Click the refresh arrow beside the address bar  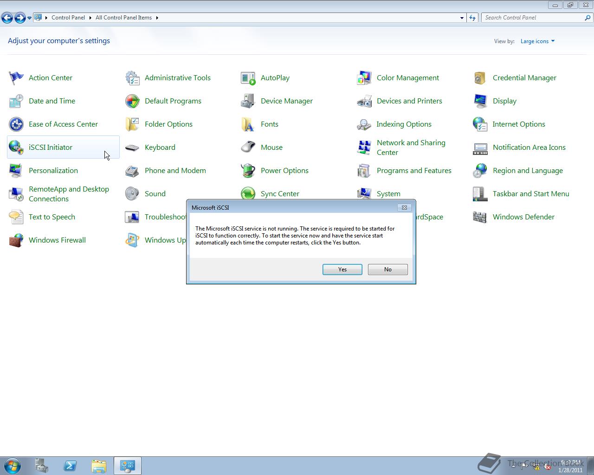[x=472, y=18]
